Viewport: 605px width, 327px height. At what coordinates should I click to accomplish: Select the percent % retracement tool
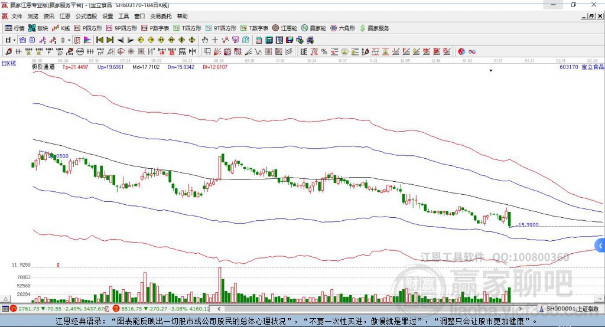coord(324,51)
